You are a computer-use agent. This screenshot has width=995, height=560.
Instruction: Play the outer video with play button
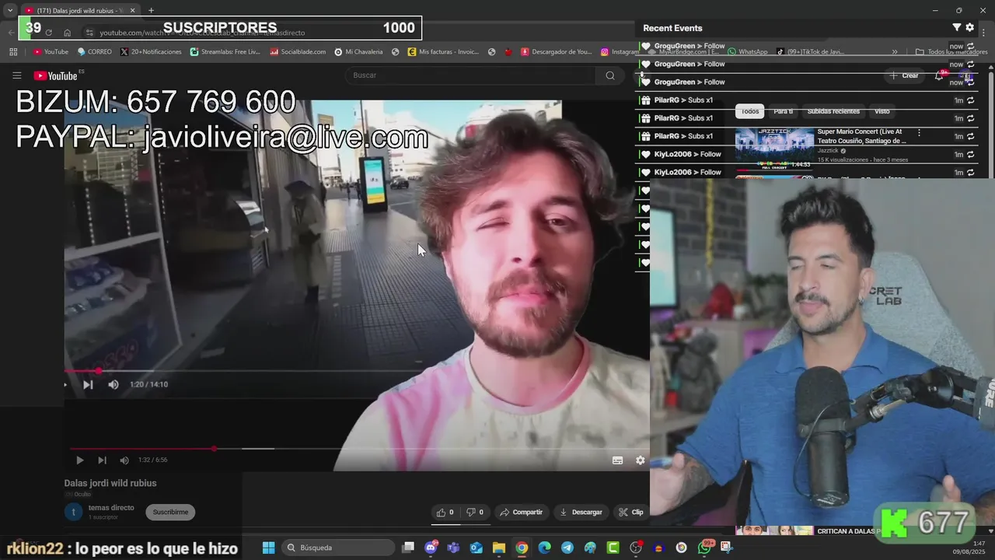click(79, 460)
